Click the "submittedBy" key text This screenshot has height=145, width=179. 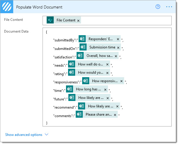click(65, 40)
